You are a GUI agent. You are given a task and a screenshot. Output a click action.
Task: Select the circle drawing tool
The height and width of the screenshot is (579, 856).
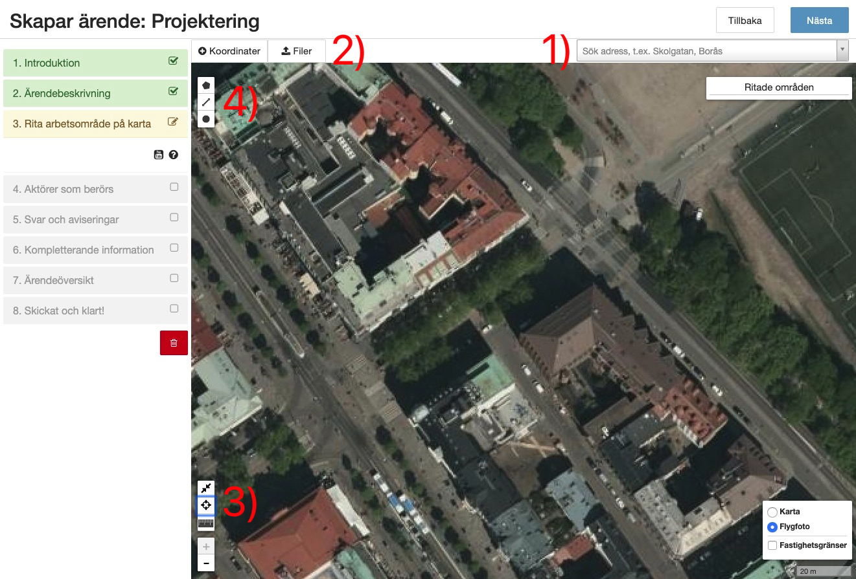point(205,118)
